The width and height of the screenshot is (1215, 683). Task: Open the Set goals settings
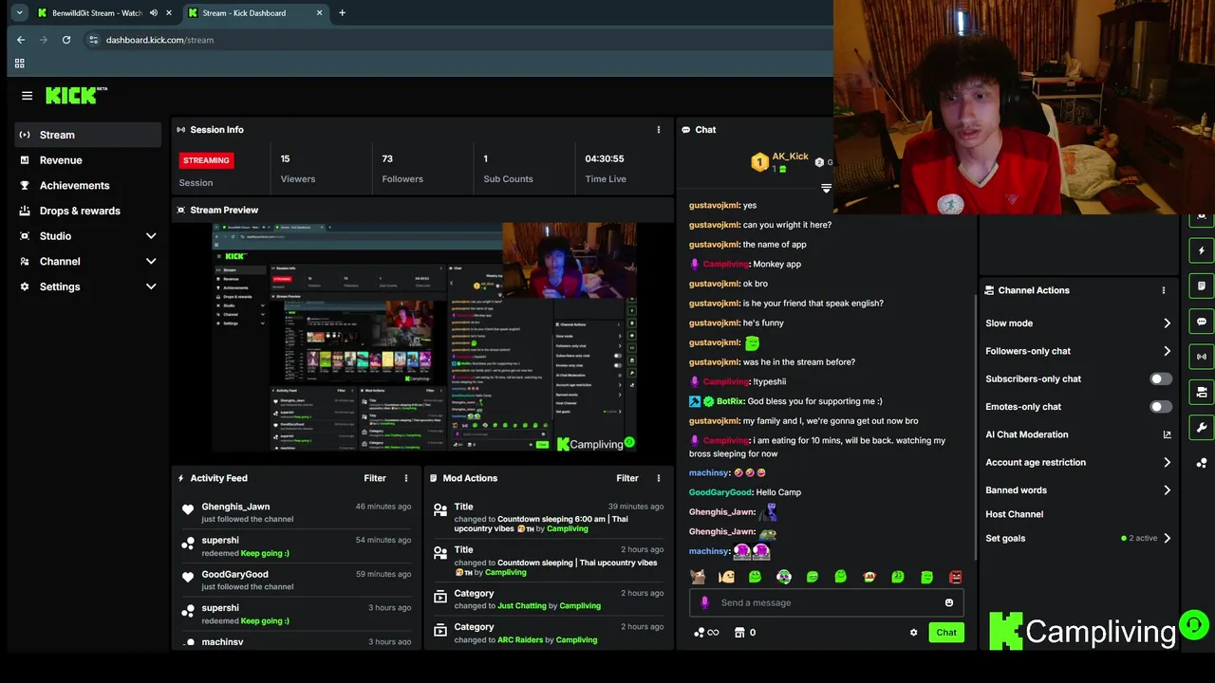[1078, 538]
